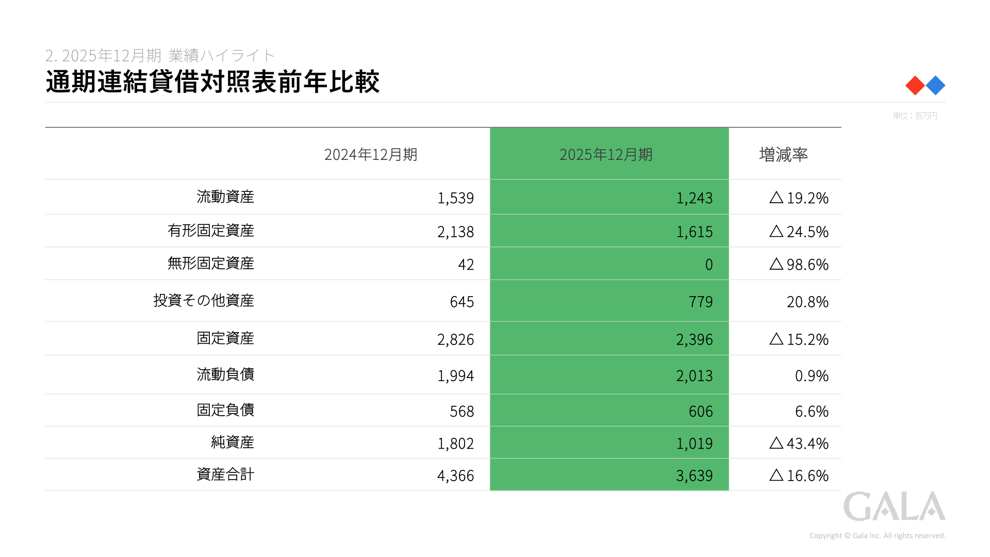990x557 pixels.
Task: Click the copyright notice Gala Inc.
Action: pyautogui.click(x=878, y=536)
